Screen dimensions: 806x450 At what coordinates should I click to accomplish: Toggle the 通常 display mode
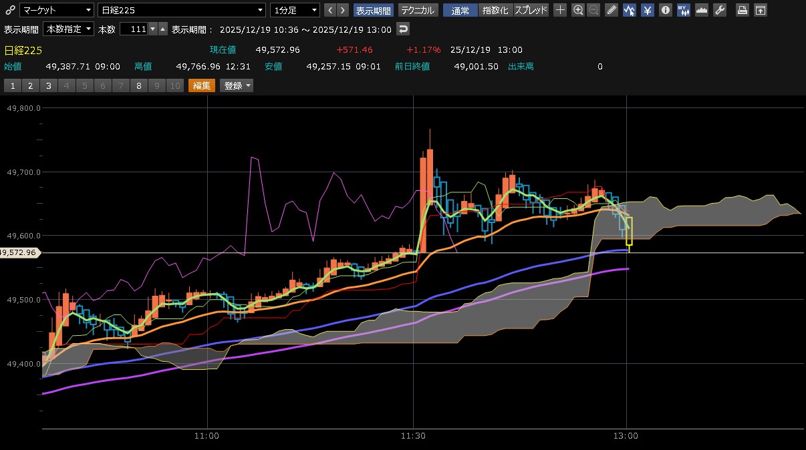pos(460,10)
